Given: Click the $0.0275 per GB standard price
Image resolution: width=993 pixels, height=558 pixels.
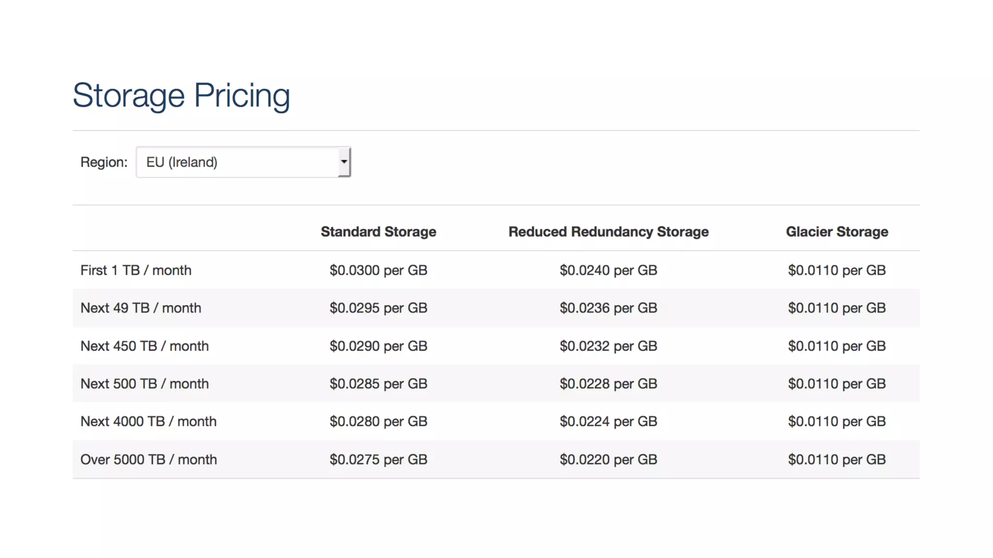Looking at the screenshot, I should click(x=378, y=460).
